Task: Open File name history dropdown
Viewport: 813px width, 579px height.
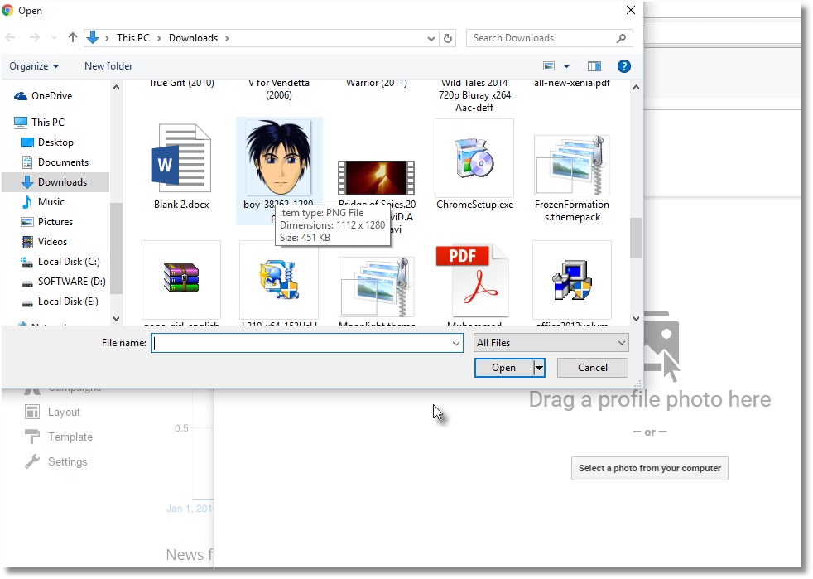Action: [x=455, y=344]
